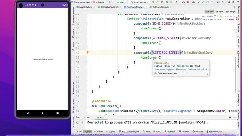Open the Structure tool window
This screenshot has width=242, height=136.
pos(73,122)
